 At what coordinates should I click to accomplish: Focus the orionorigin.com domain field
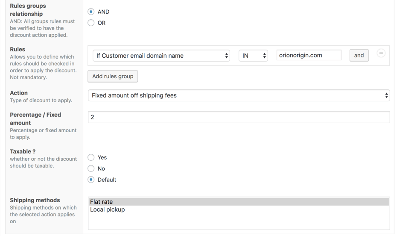click(x=309, y=55)
